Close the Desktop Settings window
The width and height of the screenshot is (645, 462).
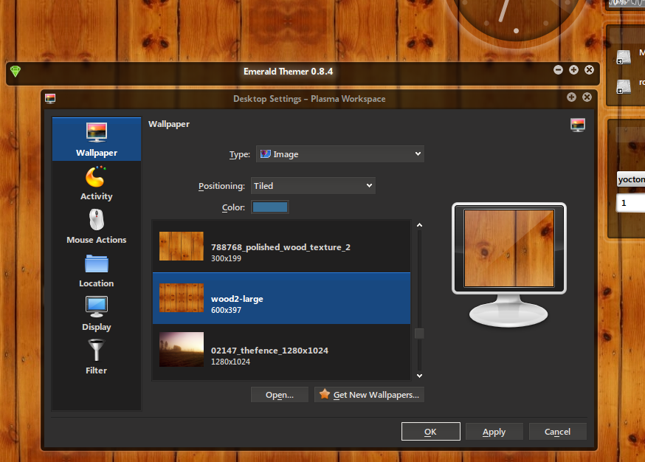click(x=587, y=97)
